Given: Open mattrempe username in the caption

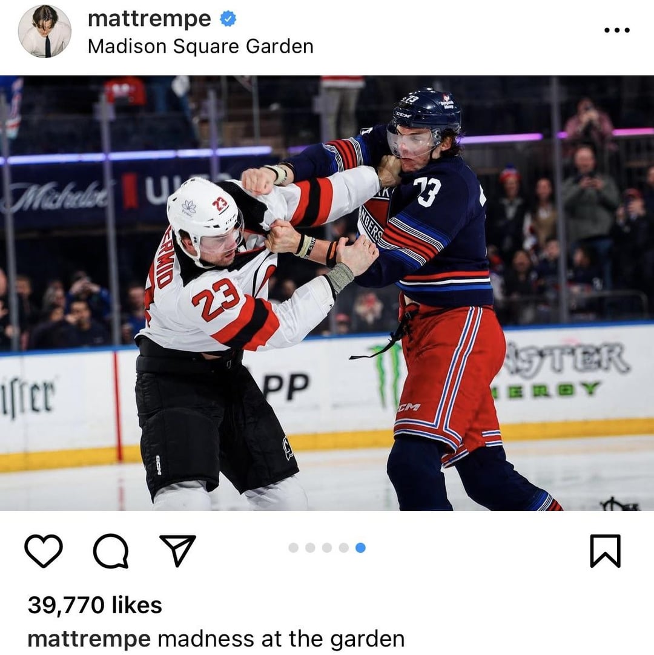Looking at the screenshot, I should (x=89, y=639).
